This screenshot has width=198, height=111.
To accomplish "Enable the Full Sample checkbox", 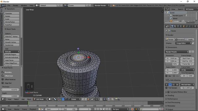I will tap(166, 88).
